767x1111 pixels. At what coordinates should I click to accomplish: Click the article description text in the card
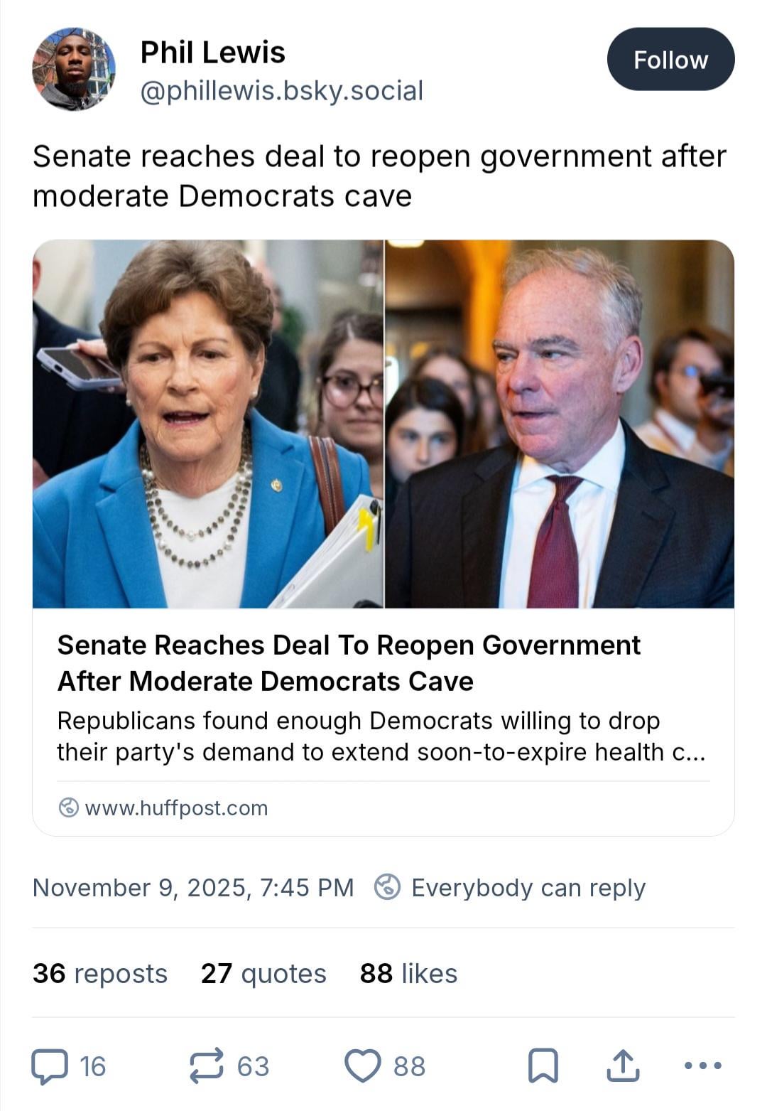381,736
